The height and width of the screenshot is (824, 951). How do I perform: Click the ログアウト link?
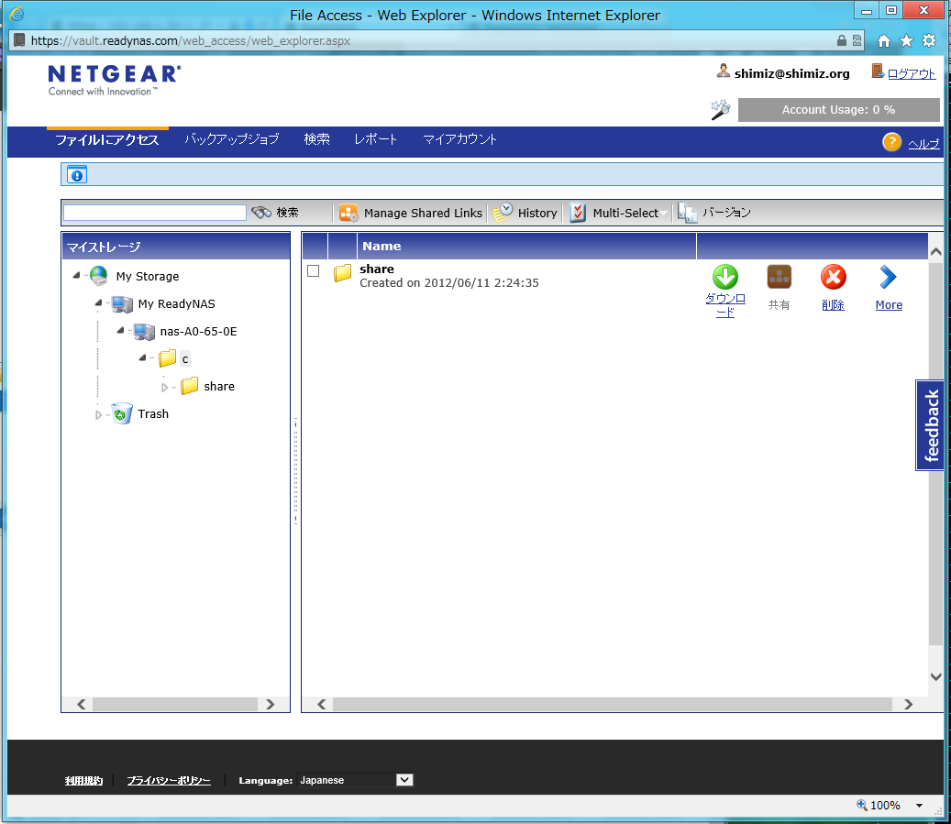[911, 73]
